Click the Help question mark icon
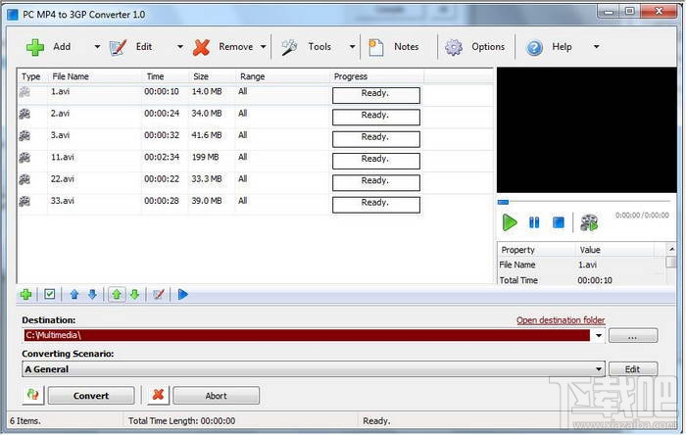This screenshot has width=686, height=435. [534, 47]
